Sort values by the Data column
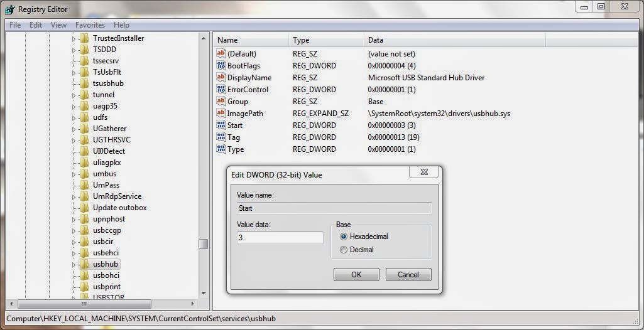The image size is (644, 330). click(x=454, y=40)
